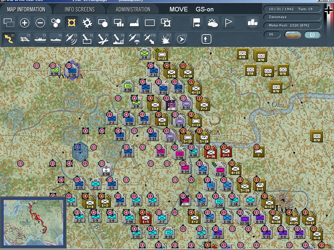Select naval transport mode (F3)
The image size is (334, 250).
coord(40,39)
